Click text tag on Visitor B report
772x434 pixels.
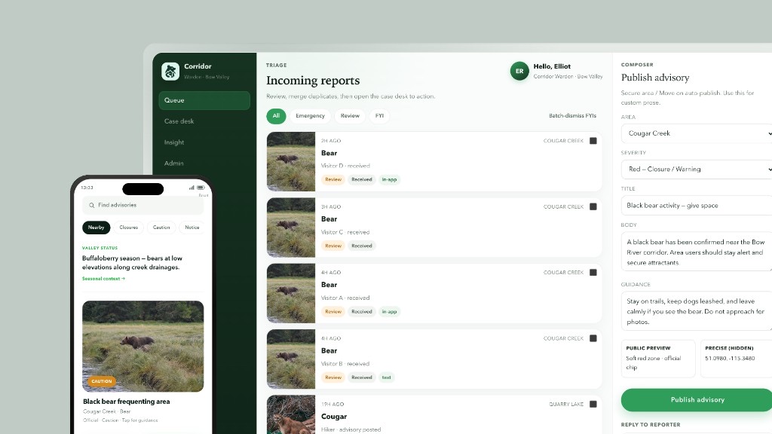point(387,377)
